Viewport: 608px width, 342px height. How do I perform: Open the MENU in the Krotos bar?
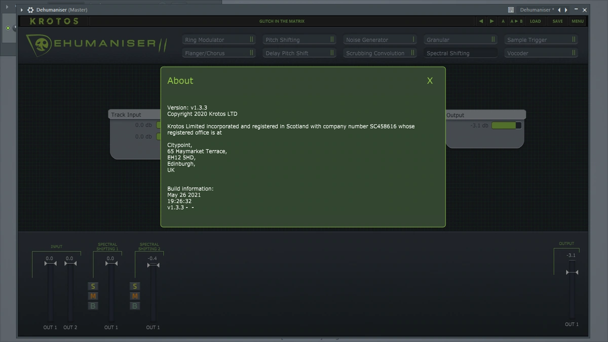(578, 21)
